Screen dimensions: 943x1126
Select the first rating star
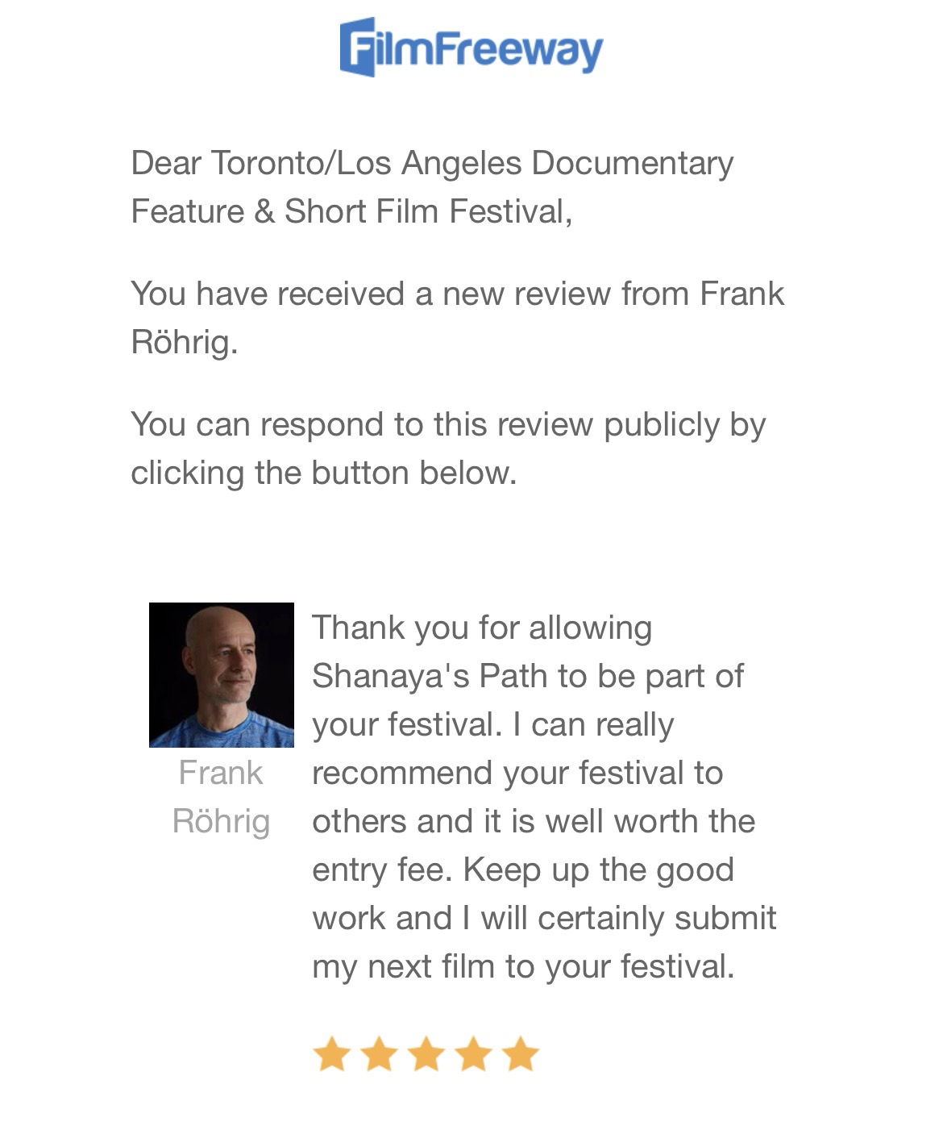pyautogui.click(x=331, y=1054)
